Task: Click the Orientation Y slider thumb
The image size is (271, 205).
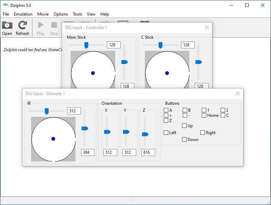Action: 126,132
